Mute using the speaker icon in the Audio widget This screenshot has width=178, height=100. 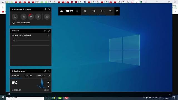click(x=14, y=41)
